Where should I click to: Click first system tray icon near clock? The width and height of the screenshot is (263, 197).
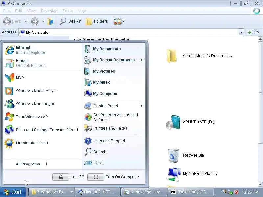224,192
